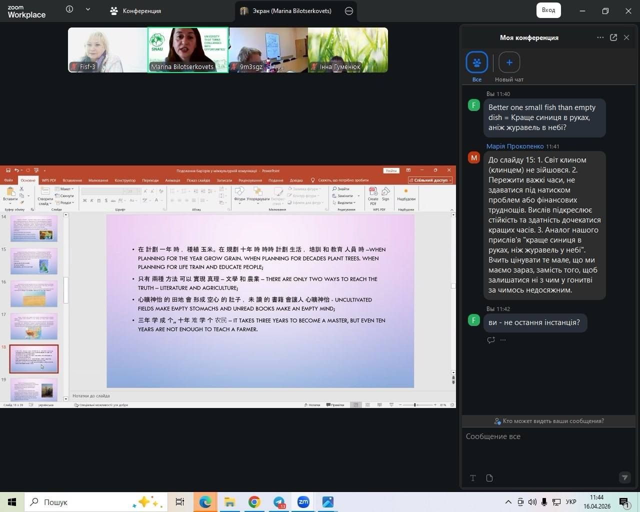640x512 pixels.
Task: Open 'Кто может видеть ваши сообщения?' link
Action: click(x=548, y=421)
